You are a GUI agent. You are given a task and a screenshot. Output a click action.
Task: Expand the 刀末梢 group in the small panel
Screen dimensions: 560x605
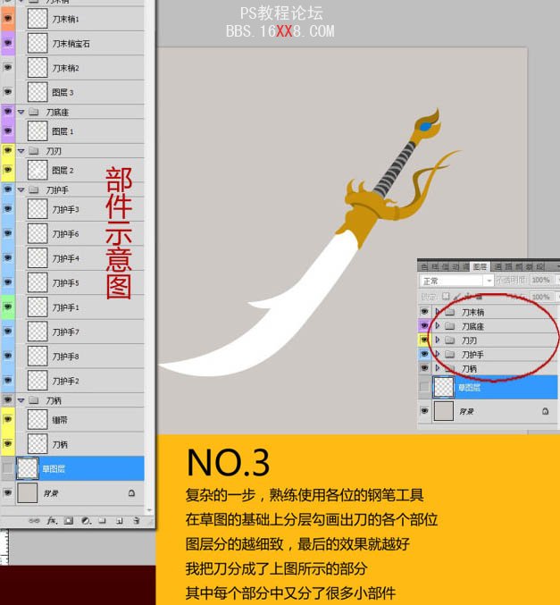(438, 311)
